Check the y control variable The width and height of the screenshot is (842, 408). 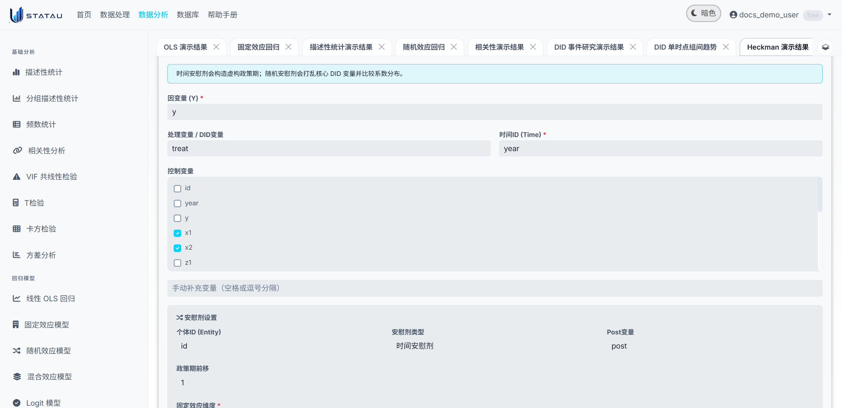pyautogui.click(x=177, y=218)
